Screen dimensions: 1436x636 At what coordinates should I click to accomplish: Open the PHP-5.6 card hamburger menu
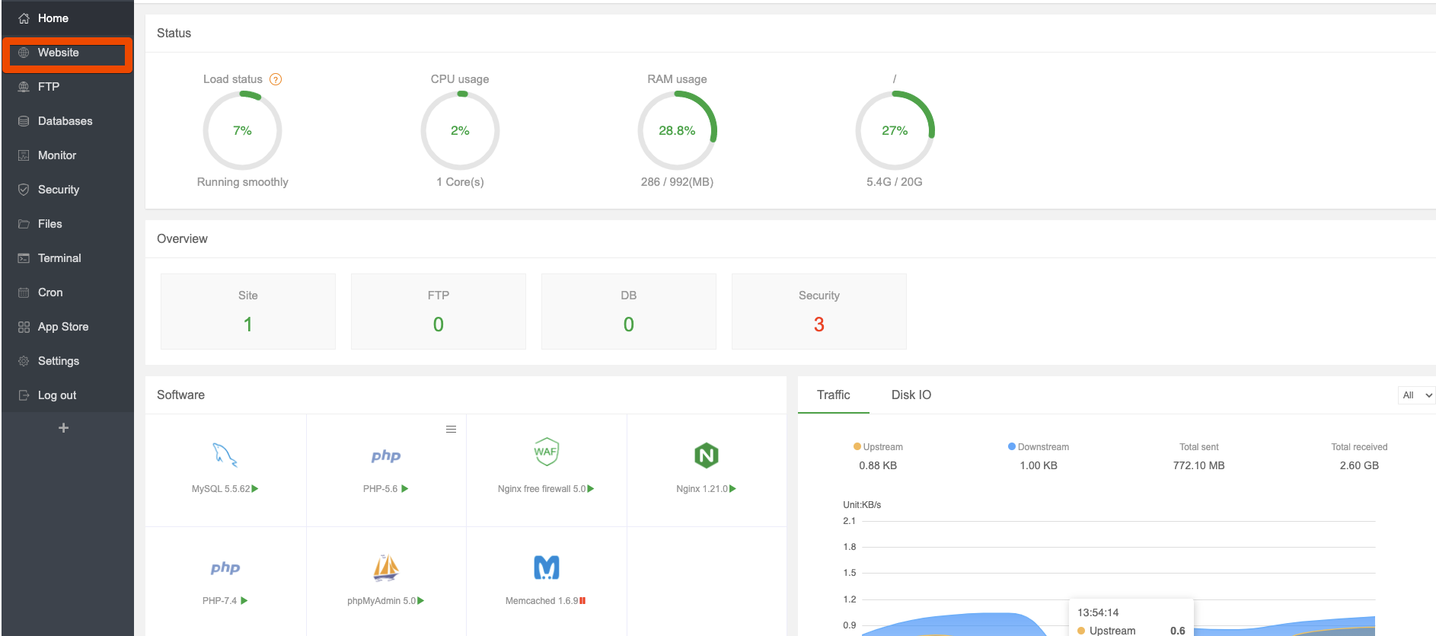(451, 430)
